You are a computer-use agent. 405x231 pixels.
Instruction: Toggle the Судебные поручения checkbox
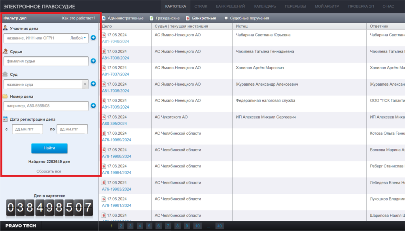click(226, 18)
